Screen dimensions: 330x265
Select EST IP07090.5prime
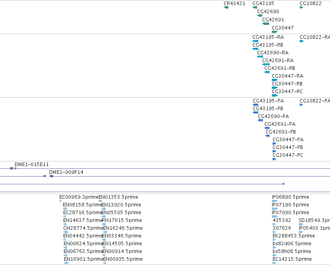click(x=290, y=213)
